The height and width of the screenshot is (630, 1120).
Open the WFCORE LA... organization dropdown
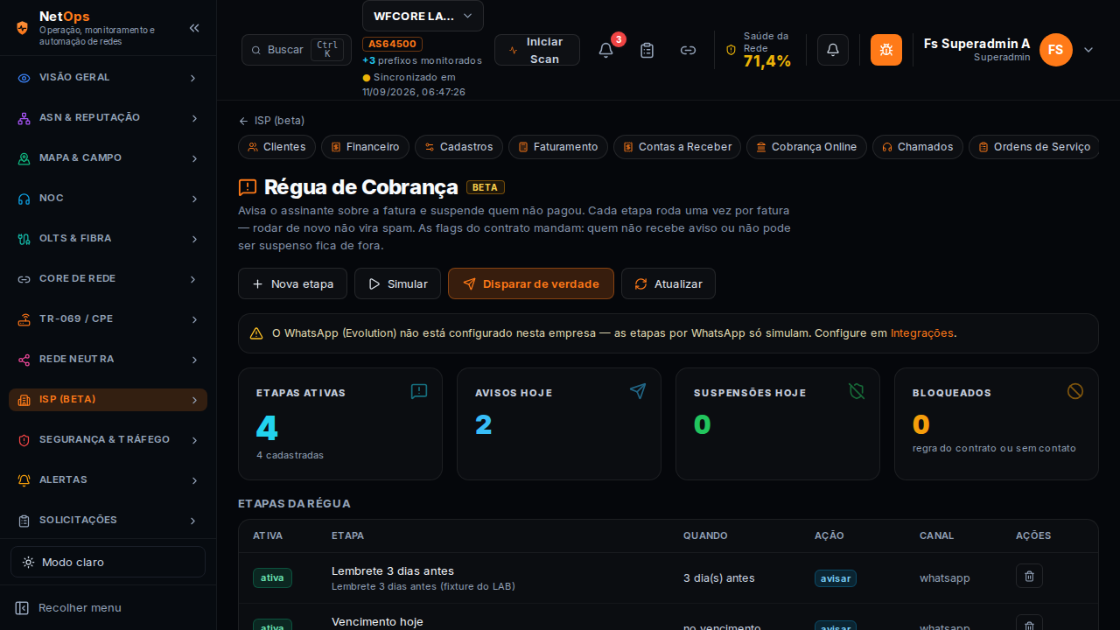click(x=423, y=16)
